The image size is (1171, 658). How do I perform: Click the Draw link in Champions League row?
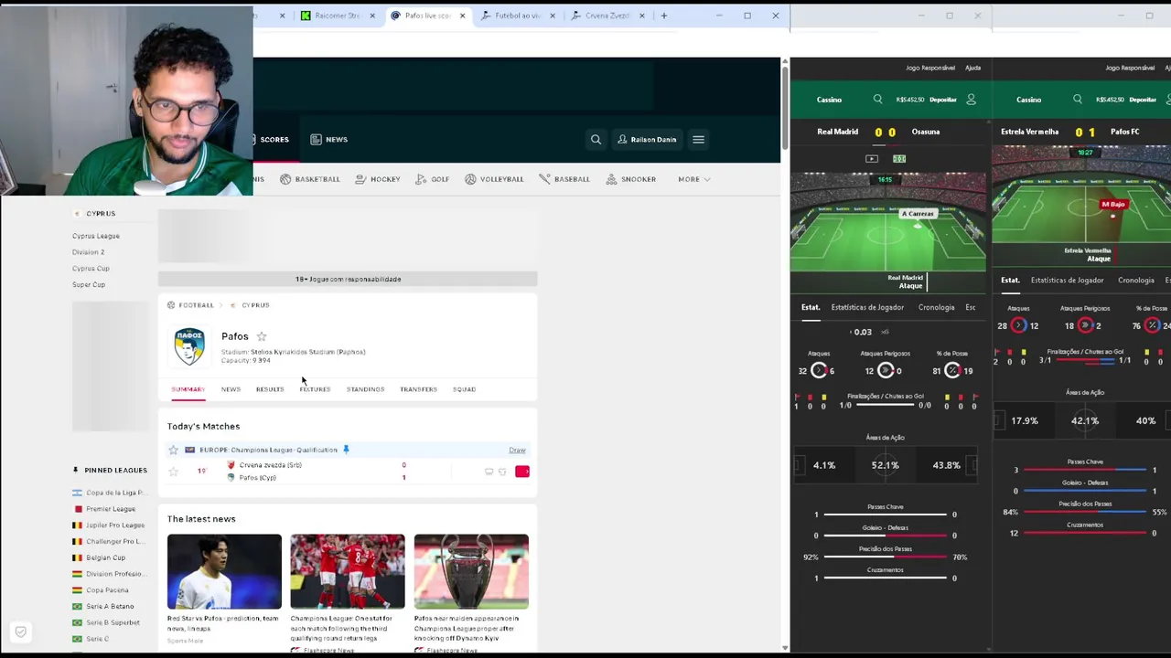517,450
